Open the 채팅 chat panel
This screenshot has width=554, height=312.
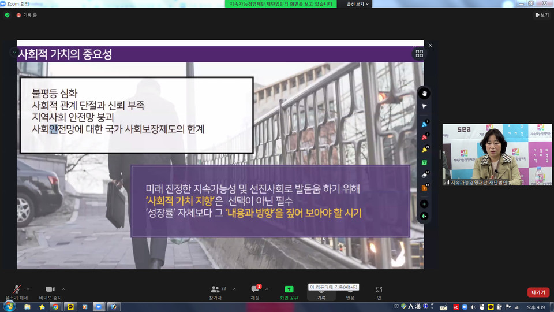tap(254, 291)
